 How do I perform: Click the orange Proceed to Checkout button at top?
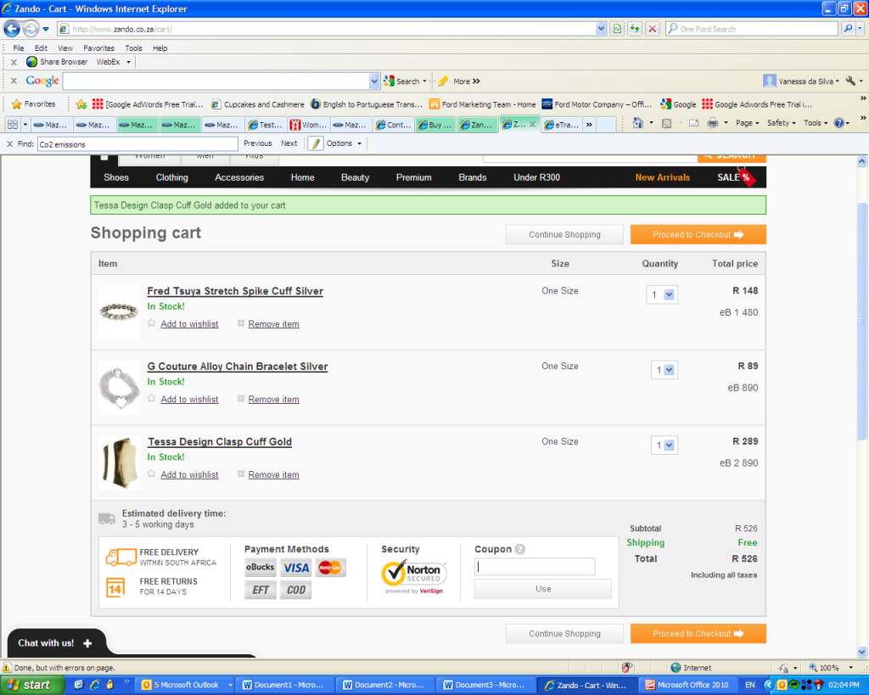698,234
